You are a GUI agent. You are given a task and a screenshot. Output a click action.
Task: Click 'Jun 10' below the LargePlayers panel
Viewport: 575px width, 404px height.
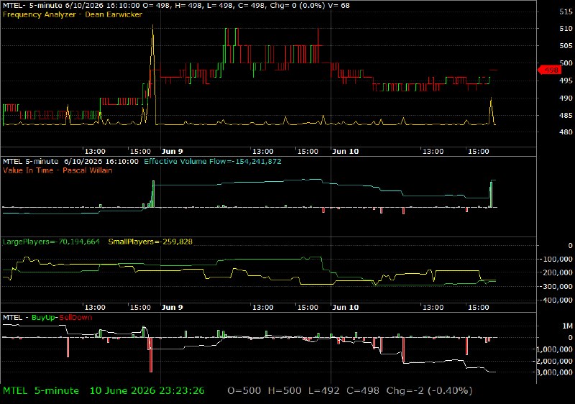346,307
